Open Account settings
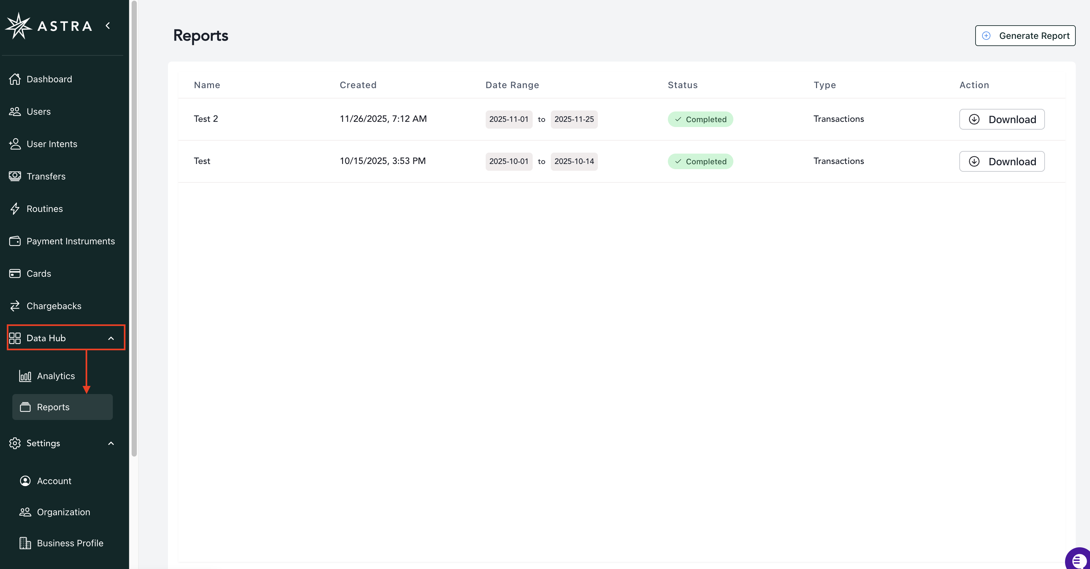Screen dimensions: 1090x569 tap(54, 481)
